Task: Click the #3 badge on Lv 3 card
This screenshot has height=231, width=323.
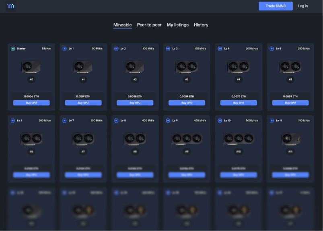Action: click(x=187, y=80)
